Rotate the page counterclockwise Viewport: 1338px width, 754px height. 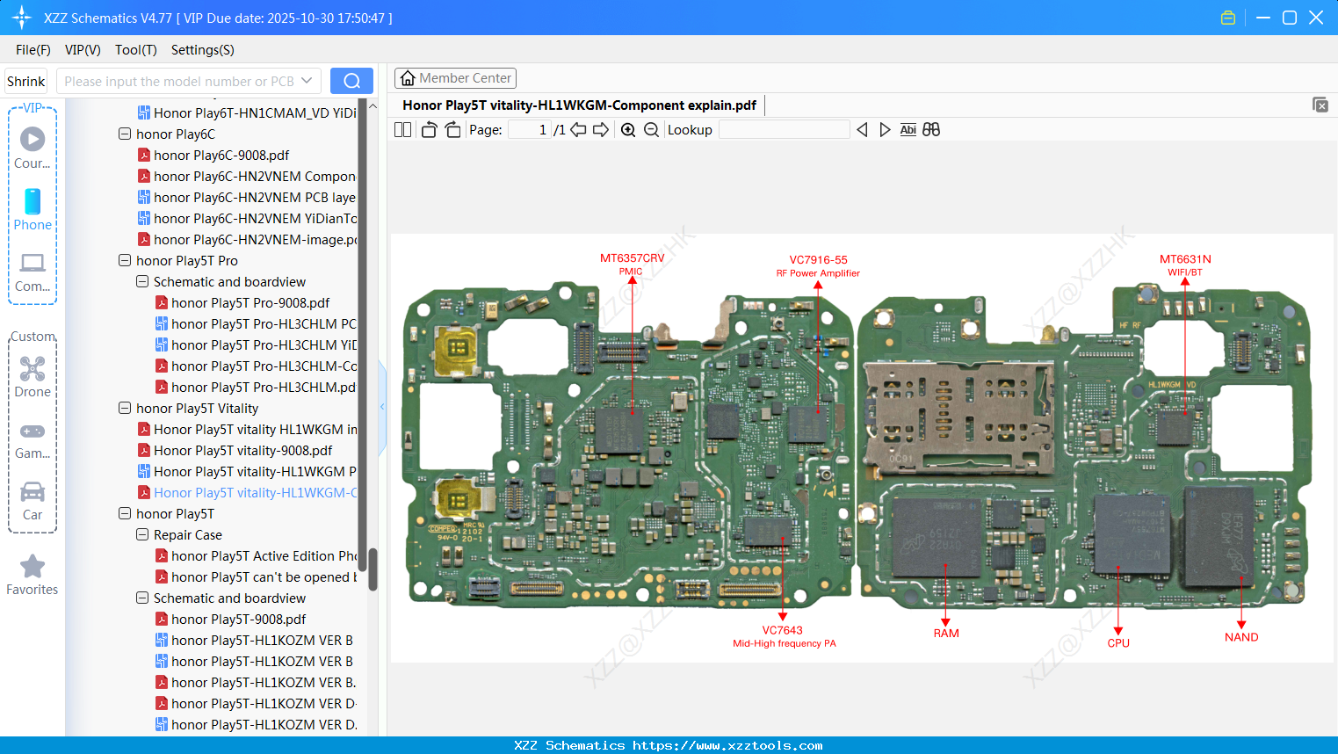[x=429, y=130]
